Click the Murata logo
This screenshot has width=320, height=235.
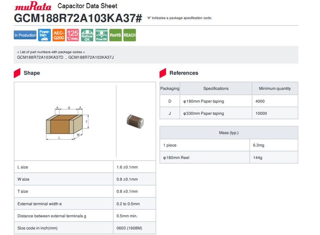(x=32, y=6)
